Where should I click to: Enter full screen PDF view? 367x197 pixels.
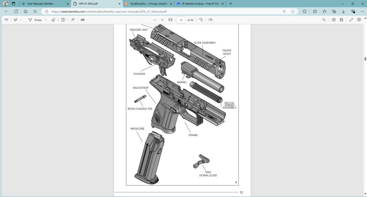click(351, 20)
